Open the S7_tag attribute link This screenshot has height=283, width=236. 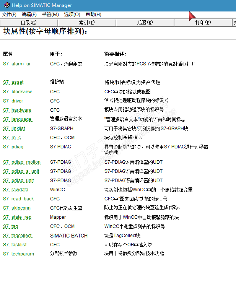pyautogui.click(x=10, y=226)
